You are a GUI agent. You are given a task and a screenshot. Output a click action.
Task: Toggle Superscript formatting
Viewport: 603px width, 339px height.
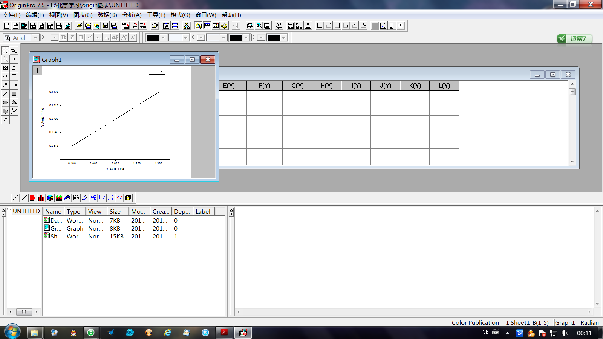coord(89,37)
